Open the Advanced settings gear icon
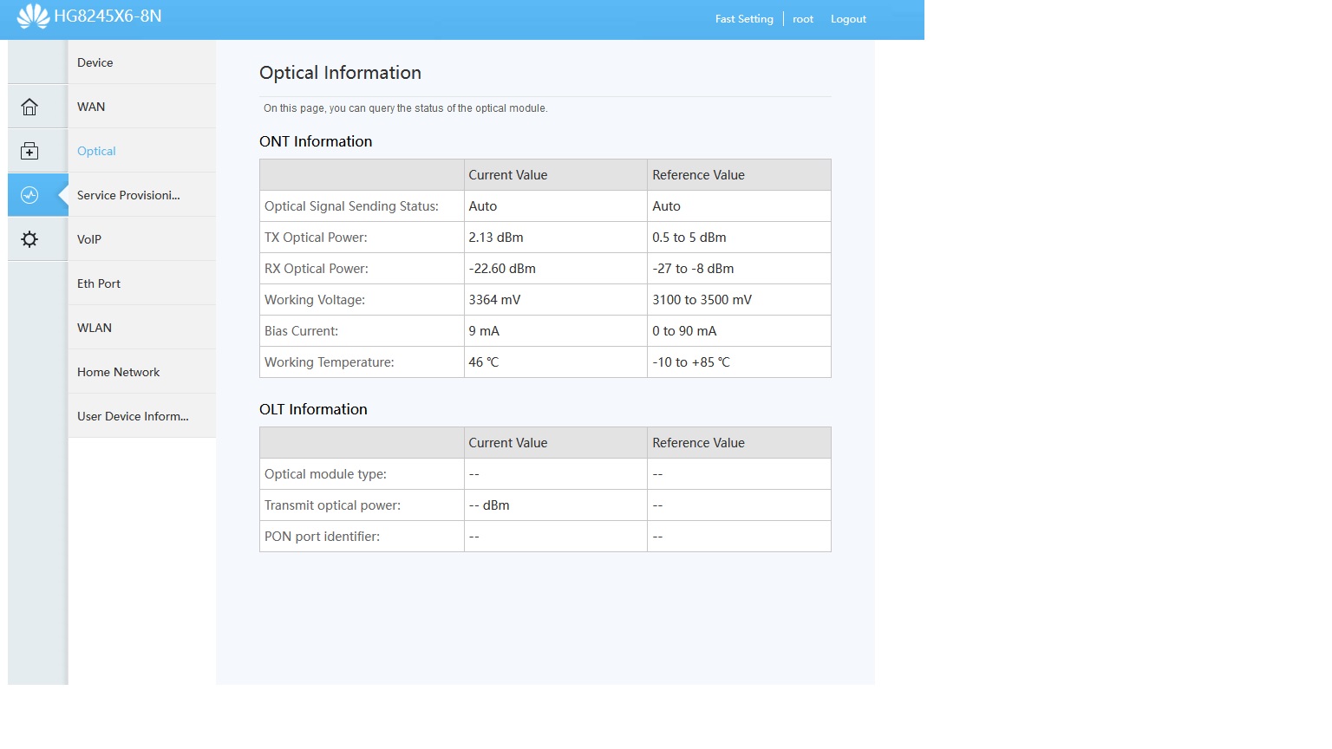Image resolution: width=1332 pixels, height=749 pixels. click(29, 239)
